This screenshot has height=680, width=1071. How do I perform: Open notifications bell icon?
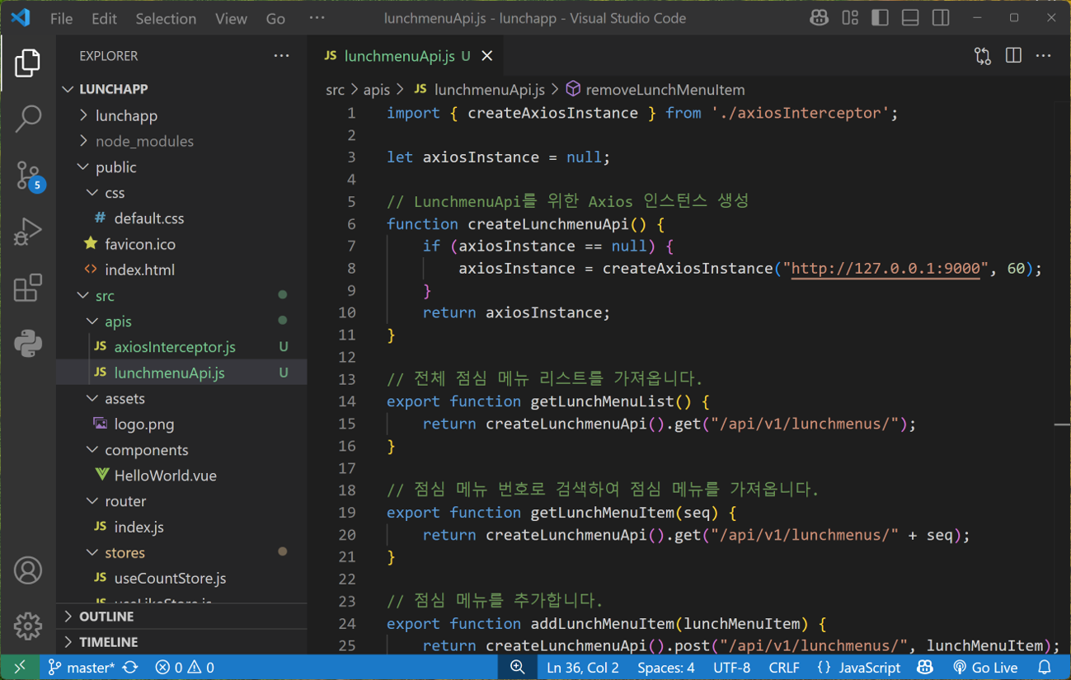[x=1045, y=667]
